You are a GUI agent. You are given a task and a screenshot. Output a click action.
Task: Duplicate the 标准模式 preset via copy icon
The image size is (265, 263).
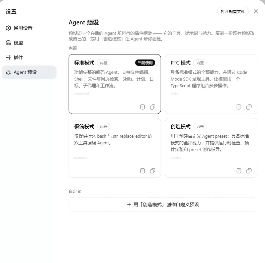(x=153, y=107)
